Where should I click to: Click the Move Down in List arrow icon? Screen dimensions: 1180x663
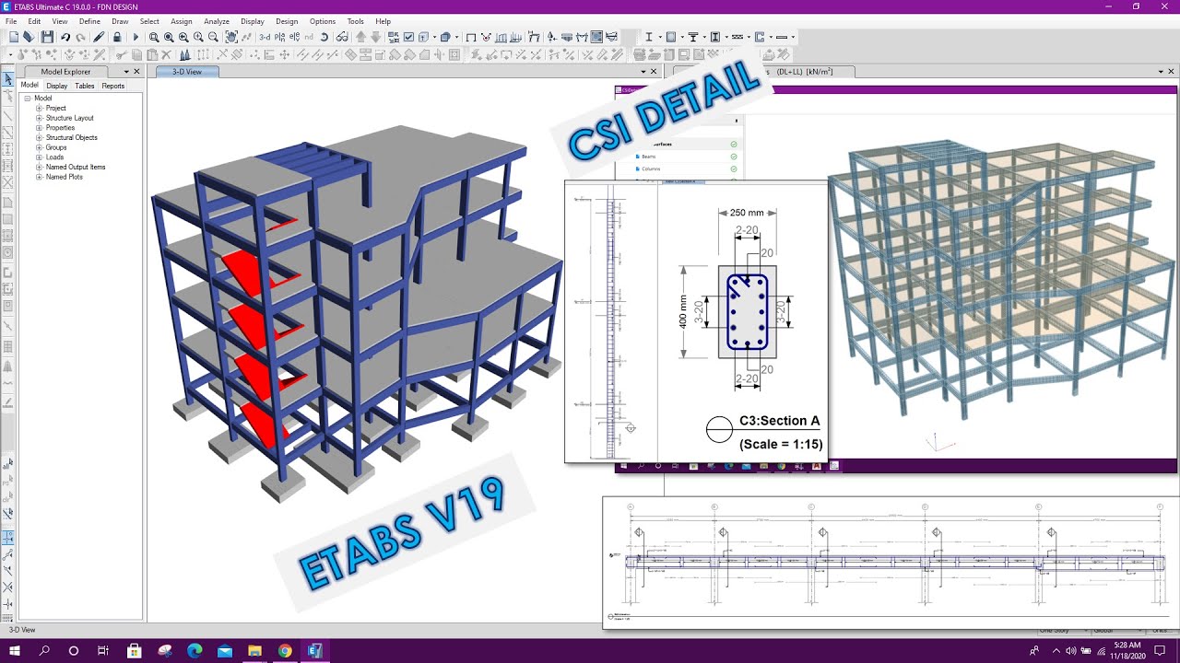[x=375, y=37]
